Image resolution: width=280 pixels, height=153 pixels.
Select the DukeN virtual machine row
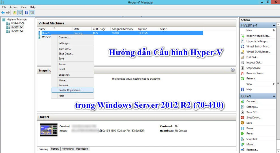click(x=121, y=33)
